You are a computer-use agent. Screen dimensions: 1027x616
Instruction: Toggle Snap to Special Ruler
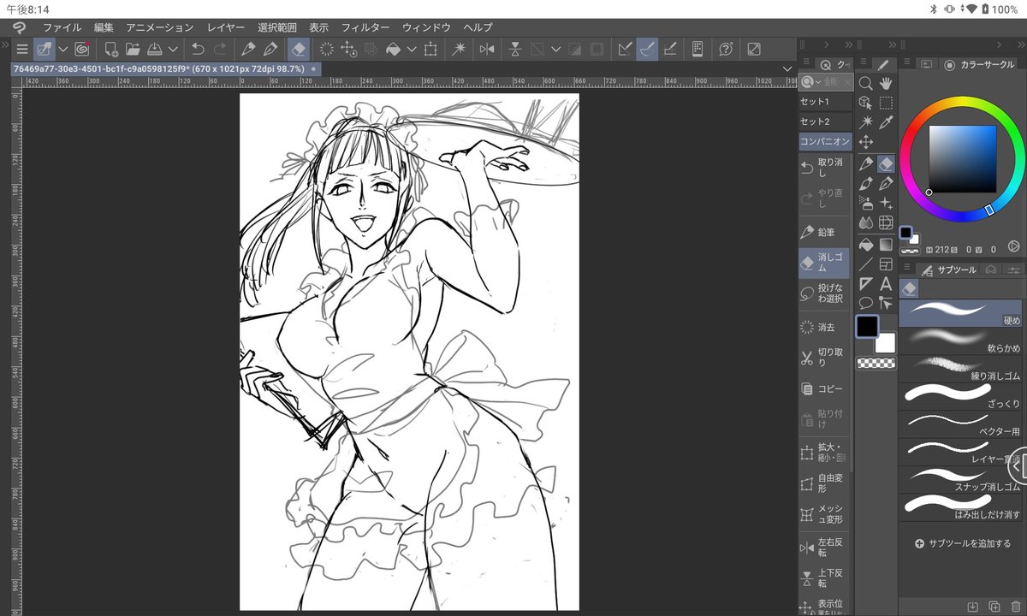coord(648,49)
